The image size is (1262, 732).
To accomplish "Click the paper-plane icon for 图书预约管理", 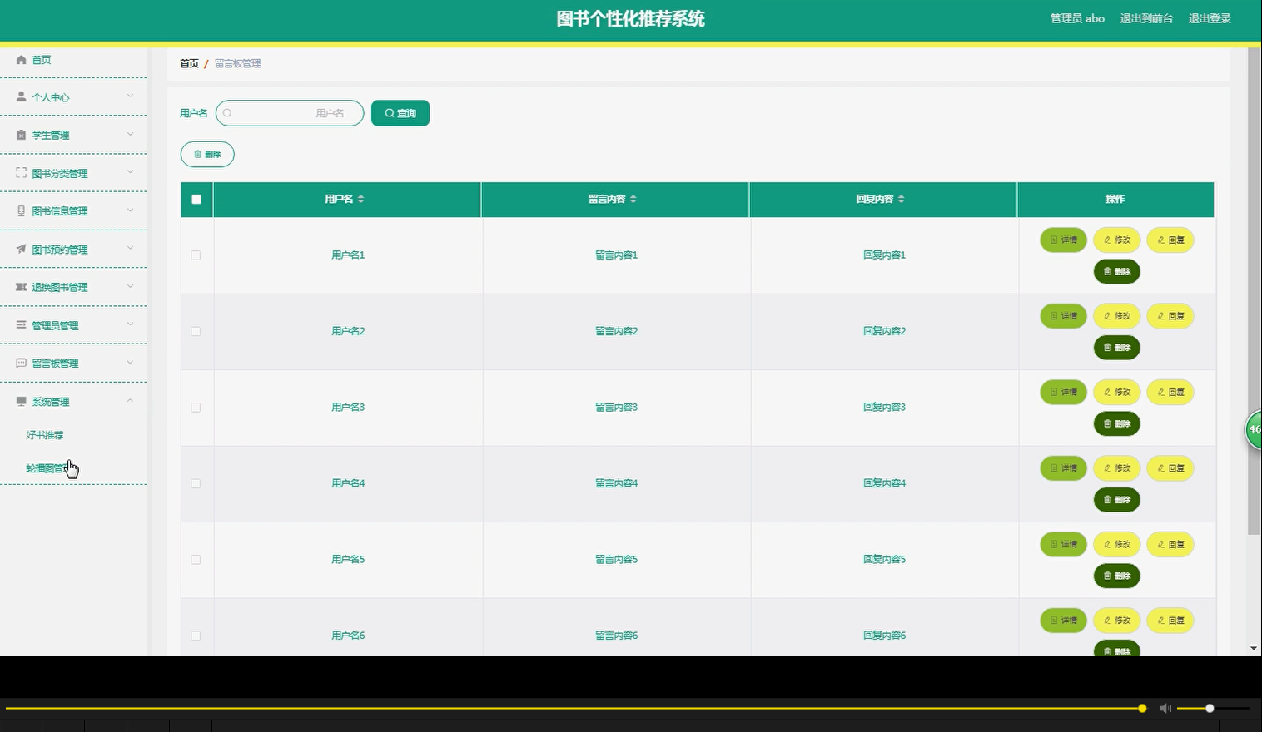I will pos(22,249).
